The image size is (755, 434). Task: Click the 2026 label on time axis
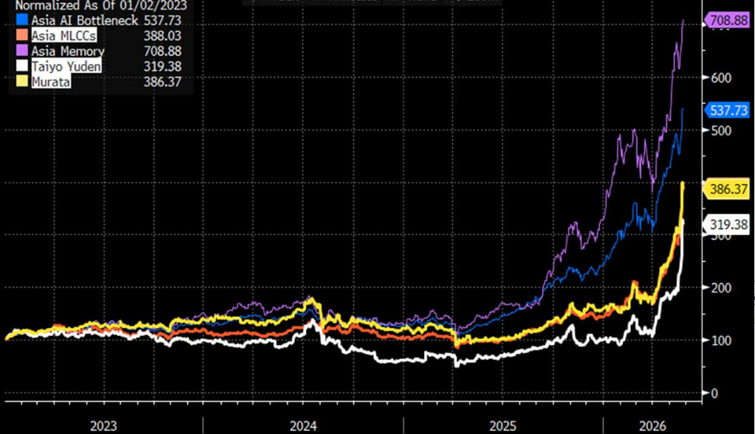[x=653, y=426]
